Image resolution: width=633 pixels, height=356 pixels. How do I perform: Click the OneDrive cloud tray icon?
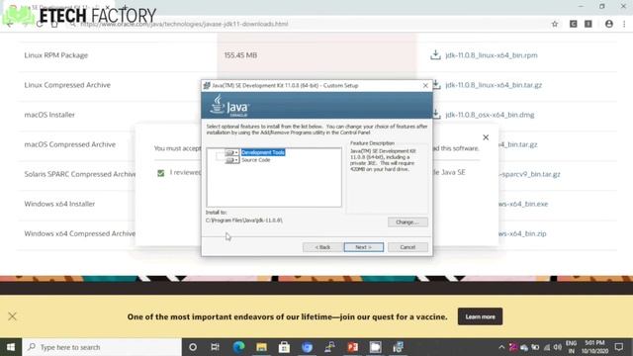(x=524, y=347)
